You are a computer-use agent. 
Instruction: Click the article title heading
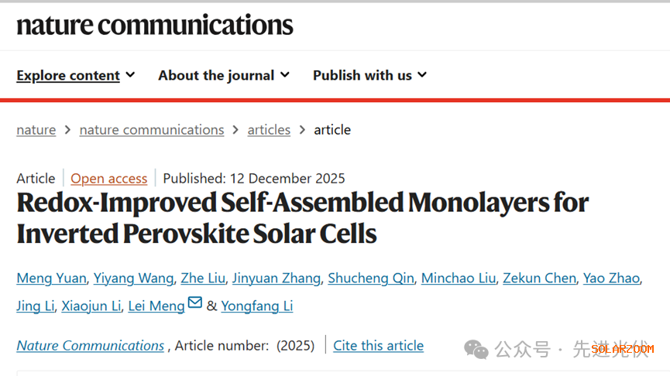(302, 217)
